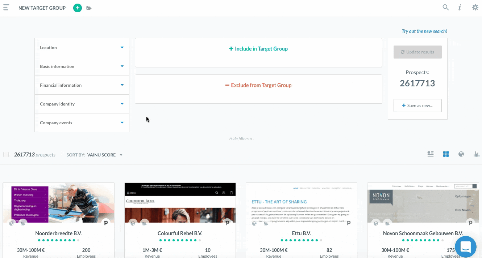
Task: Click Include in Target Group
Action: coord(258,49)
